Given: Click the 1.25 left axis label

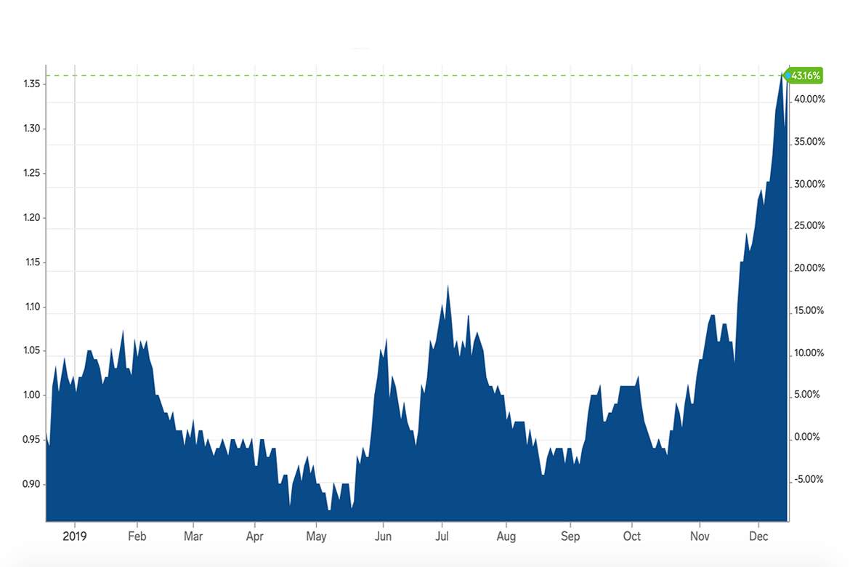Looking at the screenshot, I should (x=31, y=173).
